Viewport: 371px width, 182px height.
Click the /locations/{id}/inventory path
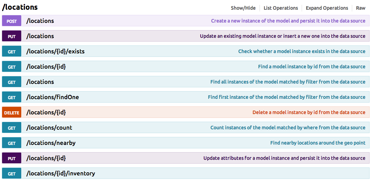[x=61, y=173]
